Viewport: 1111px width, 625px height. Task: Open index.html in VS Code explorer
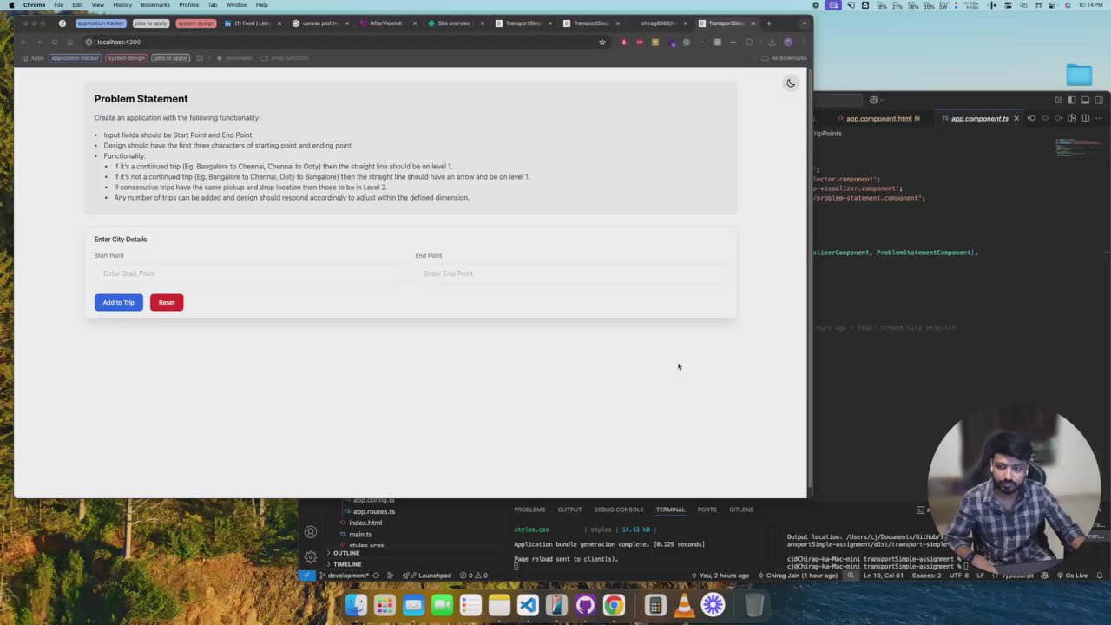click(365, 523)
